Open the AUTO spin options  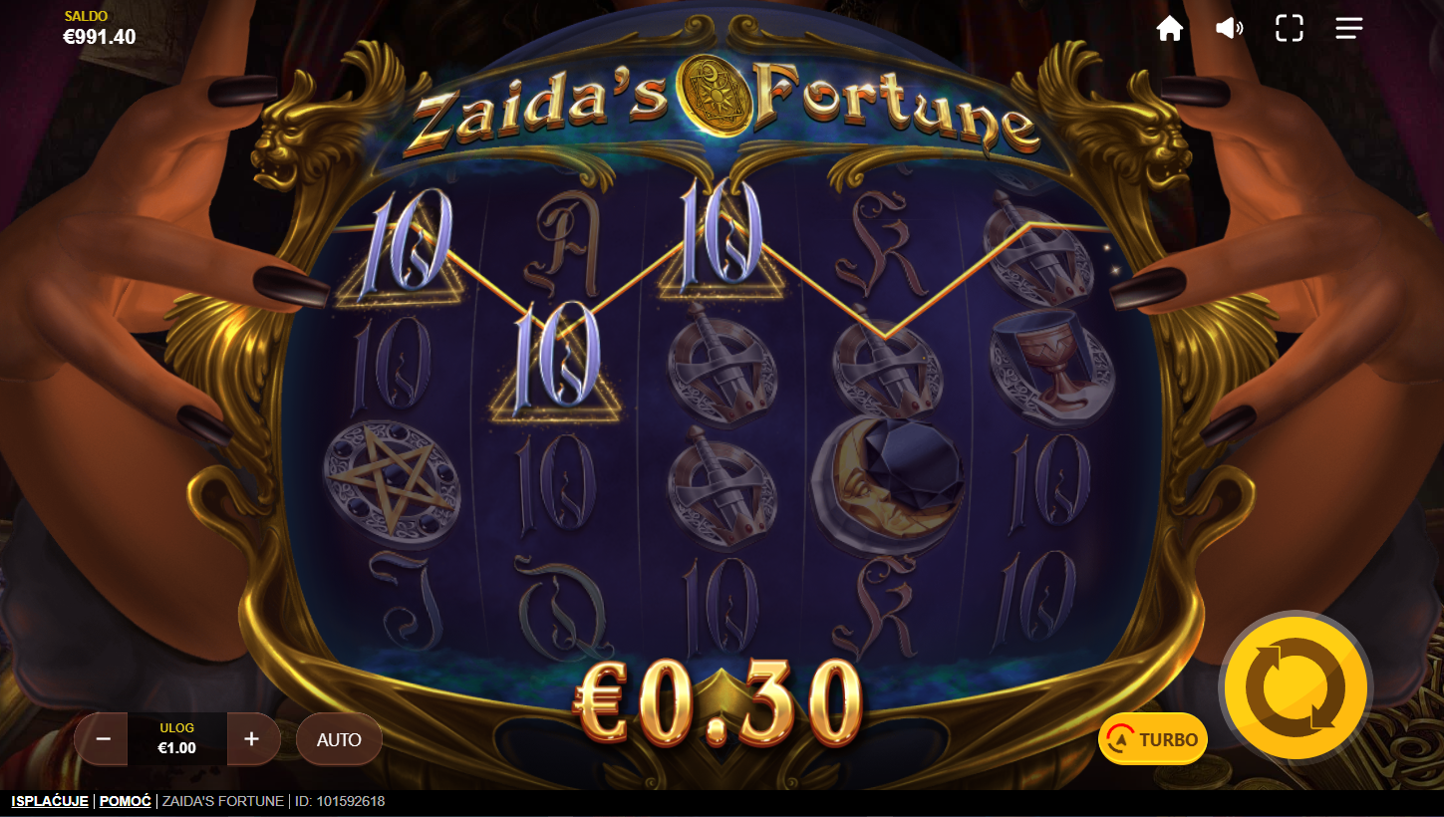click(339, 739)
